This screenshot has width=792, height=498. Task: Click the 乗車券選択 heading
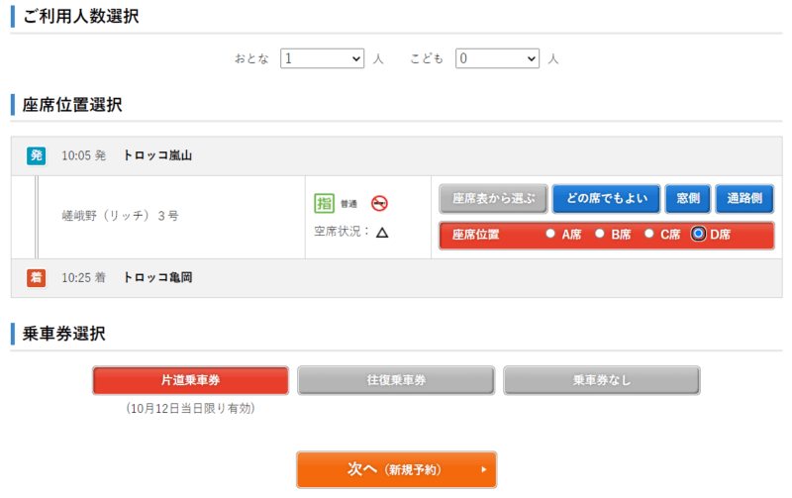(64, 334)
